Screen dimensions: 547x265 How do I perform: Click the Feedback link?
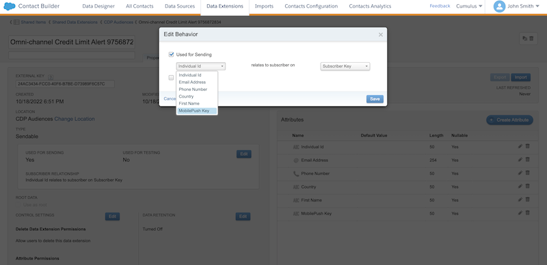tap(440, 6)
